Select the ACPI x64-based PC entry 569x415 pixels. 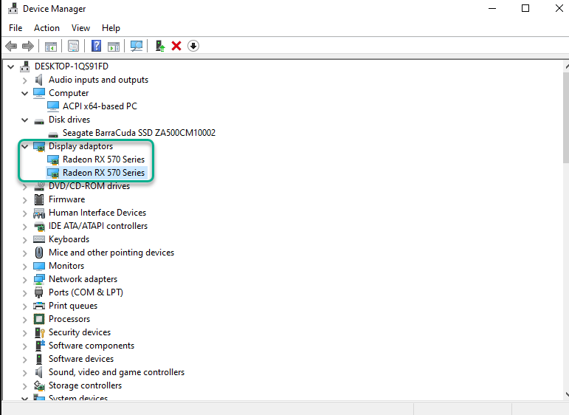click(100, 106)
